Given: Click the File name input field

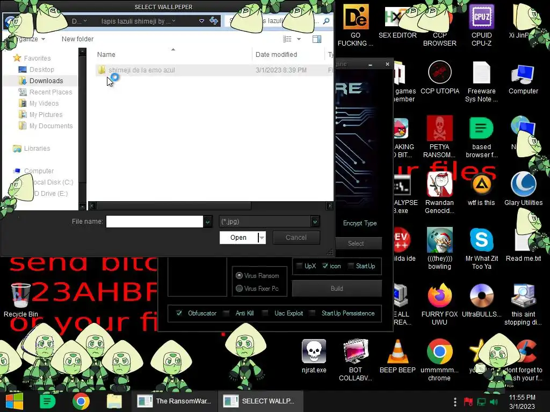Looking at the screenshot, I should point(154,222).
